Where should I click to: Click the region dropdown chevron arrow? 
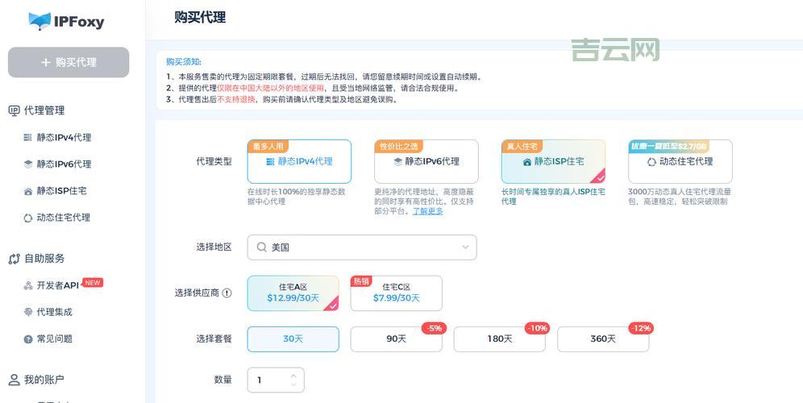(x=465, y=247)
